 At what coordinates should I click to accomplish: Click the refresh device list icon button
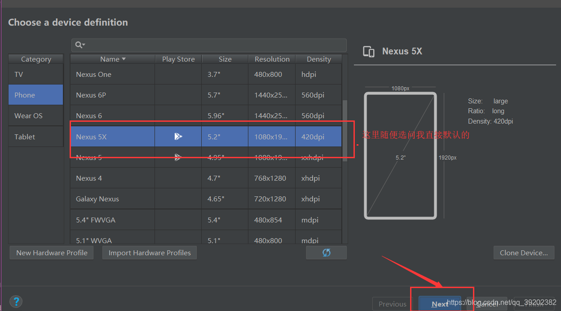click(x=327, y=253)
